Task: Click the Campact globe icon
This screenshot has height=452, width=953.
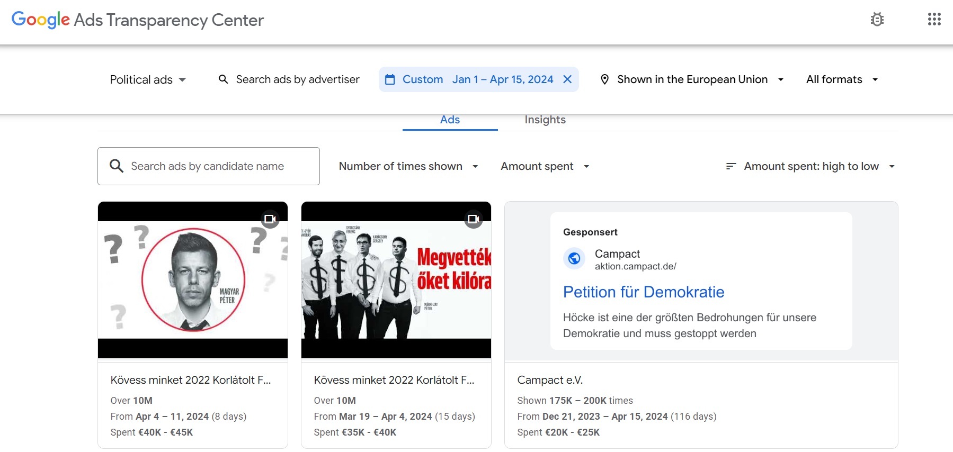Action: [x=574, y=258]
